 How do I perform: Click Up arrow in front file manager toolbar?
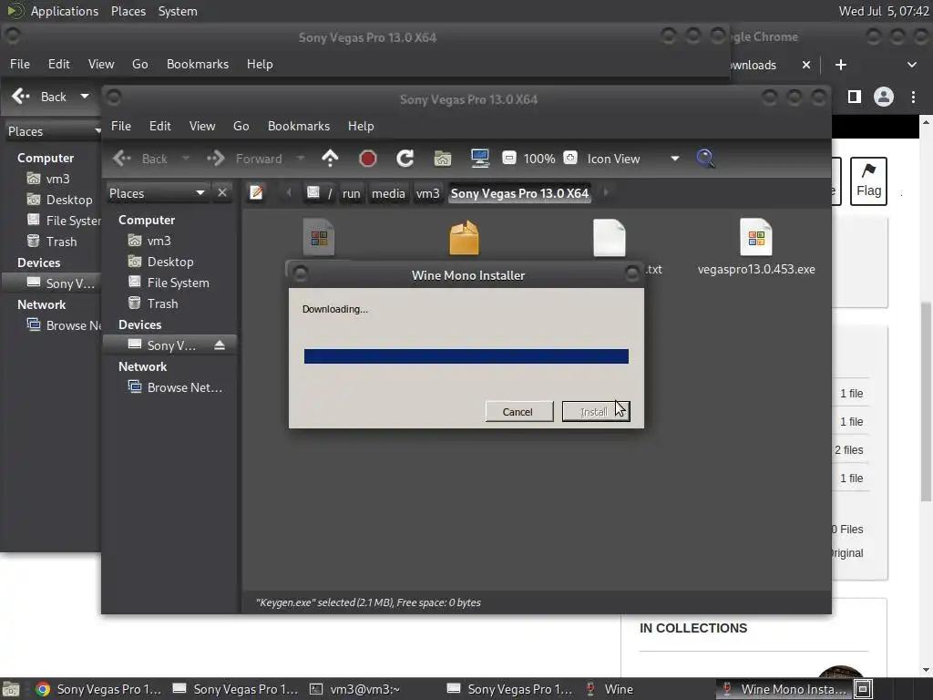point(330,159)
